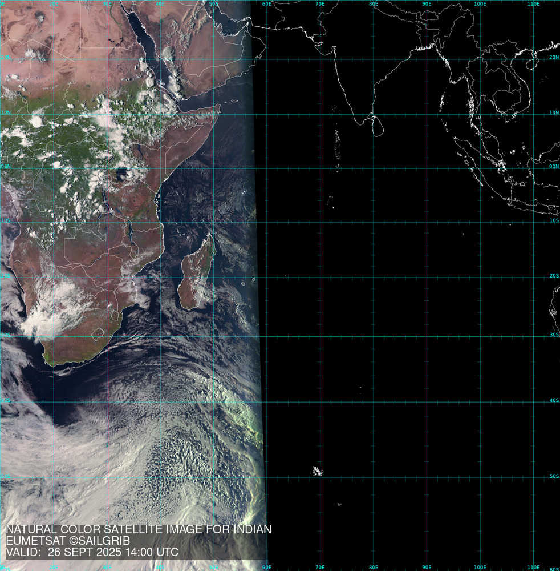Click the southern tip of South Africa
This screenshot has width=560, height=571.
click(51, 363)
